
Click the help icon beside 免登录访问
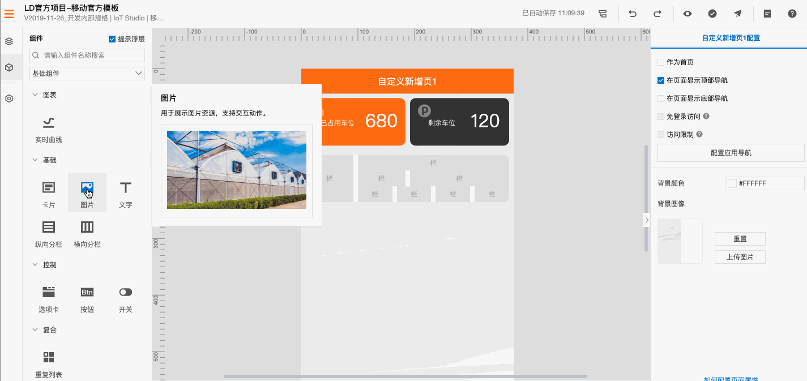tap(706, 116)
